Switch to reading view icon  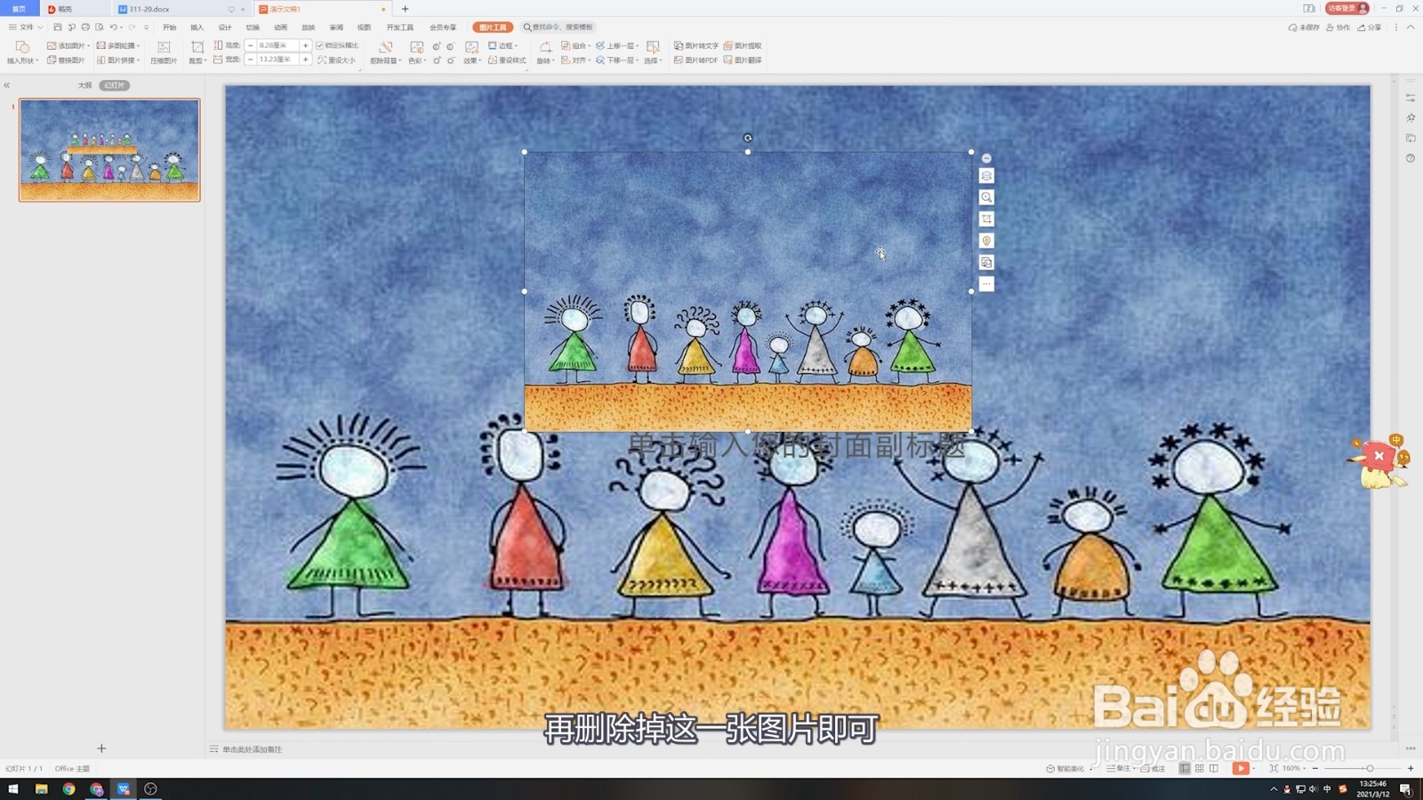click(x=1214, y=768)
